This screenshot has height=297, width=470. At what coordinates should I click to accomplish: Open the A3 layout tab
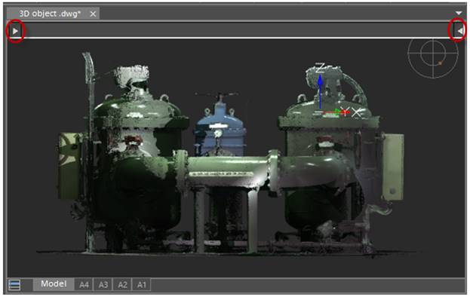103,284
